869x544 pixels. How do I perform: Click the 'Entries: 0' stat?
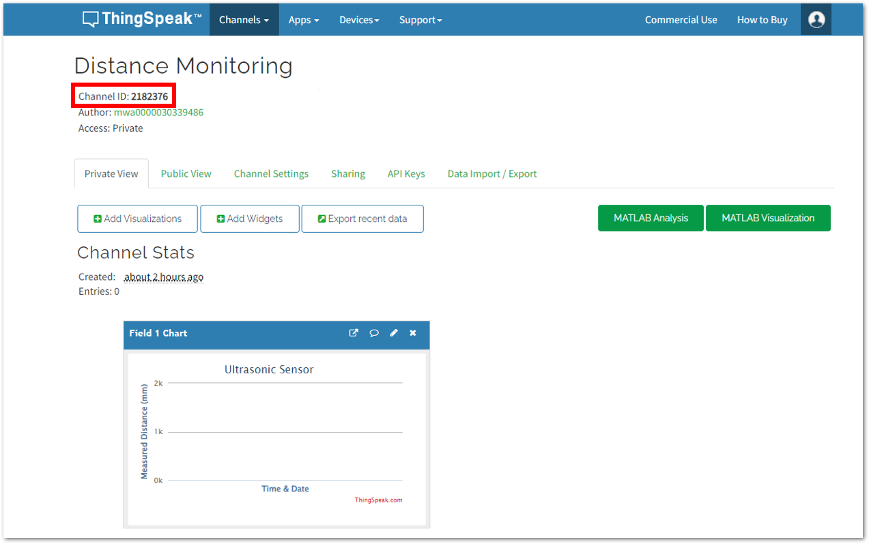tap(99, 291)
